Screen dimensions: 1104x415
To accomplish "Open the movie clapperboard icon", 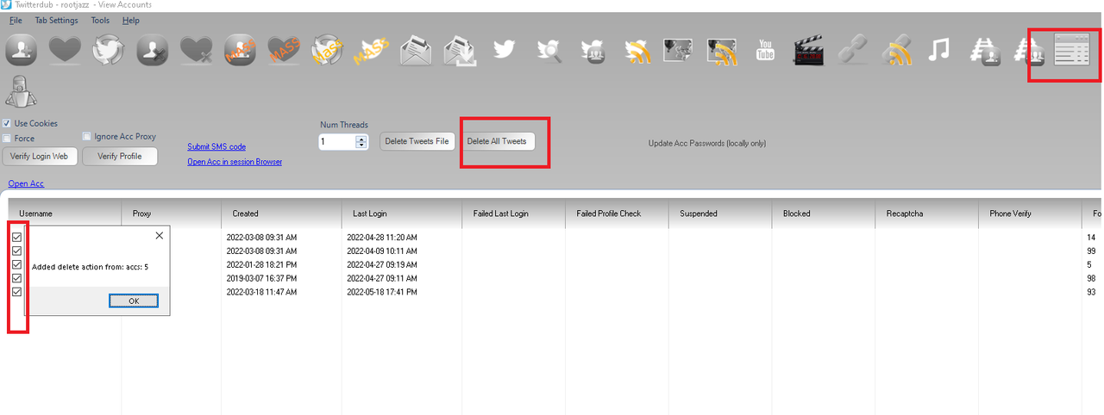I will [x=808, y=50].
